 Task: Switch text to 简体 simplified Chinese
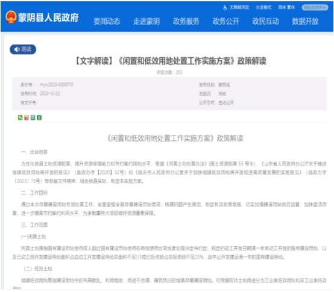tap(282, 7)
